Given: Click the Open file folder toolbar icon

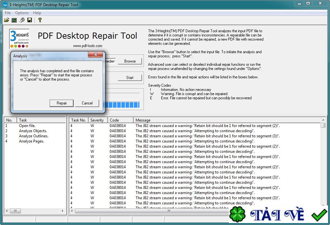Looking at the screenshot, I should tap(6, 20).
